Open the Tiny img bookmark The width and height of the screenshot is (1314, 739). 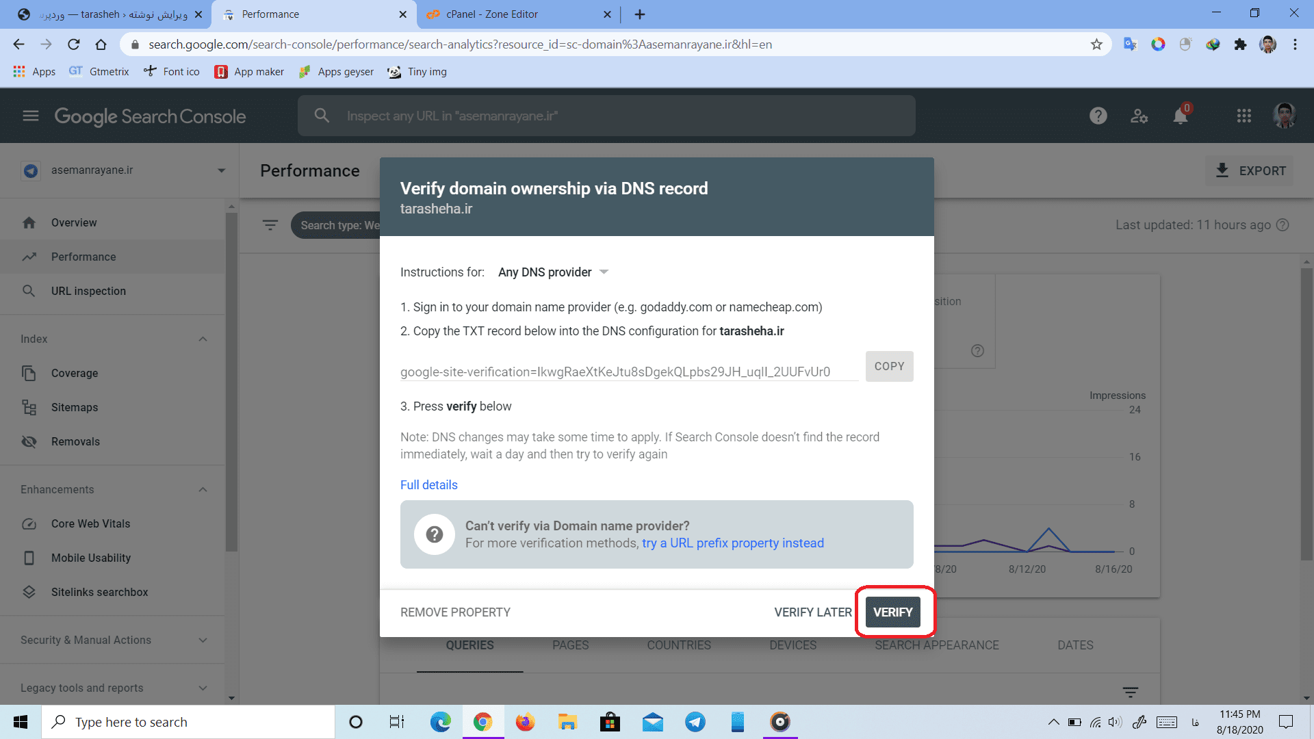[417, 72]
